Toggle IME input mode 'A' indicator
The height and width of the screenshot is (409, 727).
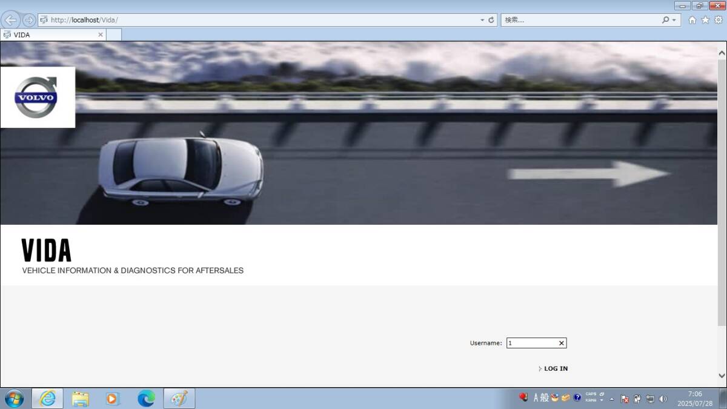coord(536,398)
